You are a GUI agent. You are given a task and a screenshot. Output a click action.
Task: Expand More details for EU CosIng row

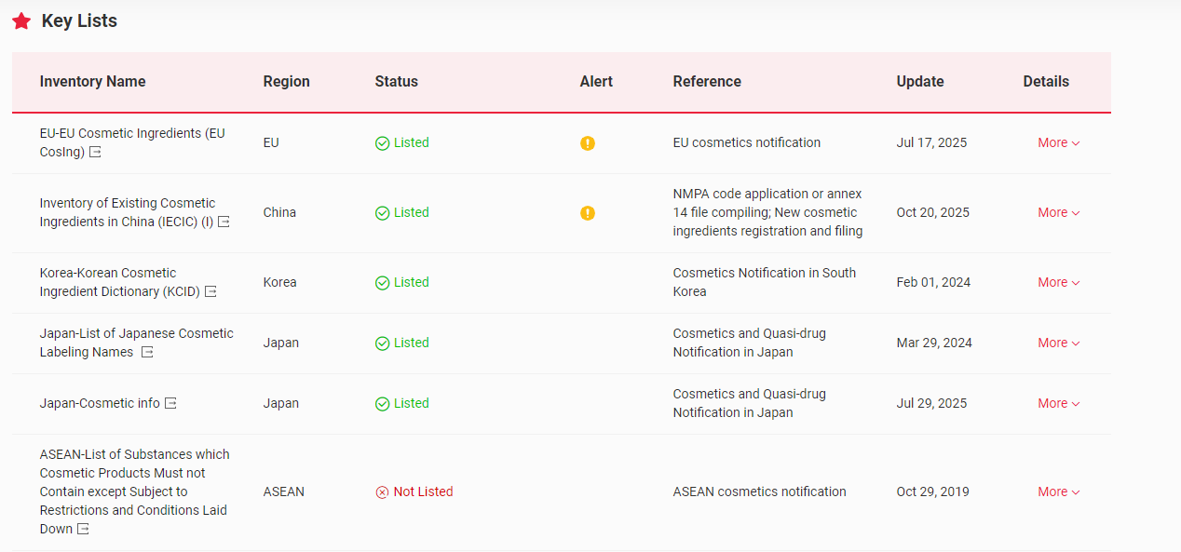pos(1059,143)
